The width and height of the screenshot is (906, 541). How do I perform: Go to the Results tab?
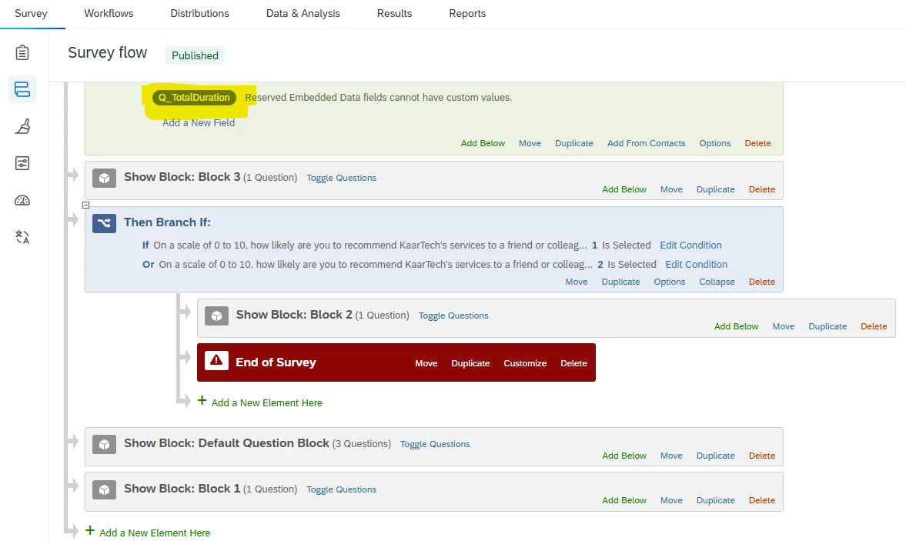coord(394,13)
